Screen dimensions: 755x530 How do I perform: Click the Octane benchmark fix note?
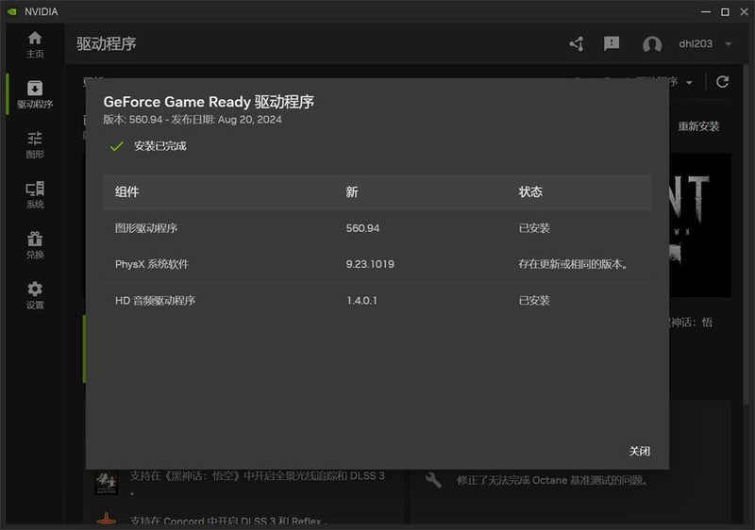point(553,480)
